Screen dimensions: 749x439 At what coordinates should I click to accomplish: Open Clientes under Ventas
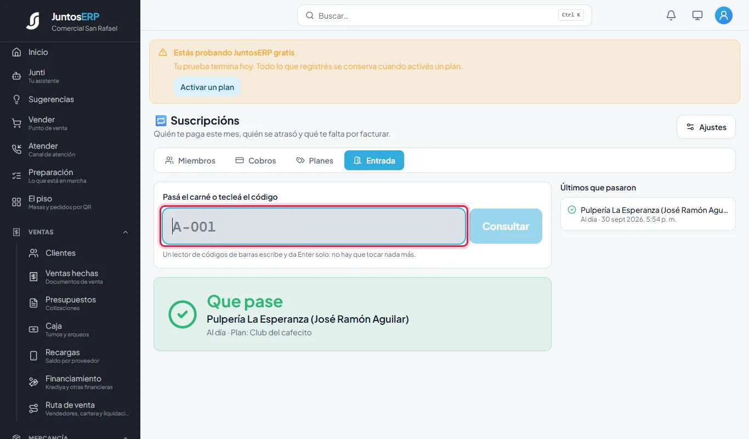[x=79, y=253]
